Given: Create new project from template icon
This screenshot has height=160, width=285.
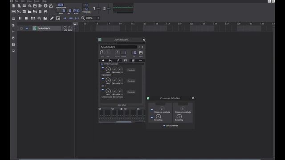Looking at the screenshot, I should (19, 6).
